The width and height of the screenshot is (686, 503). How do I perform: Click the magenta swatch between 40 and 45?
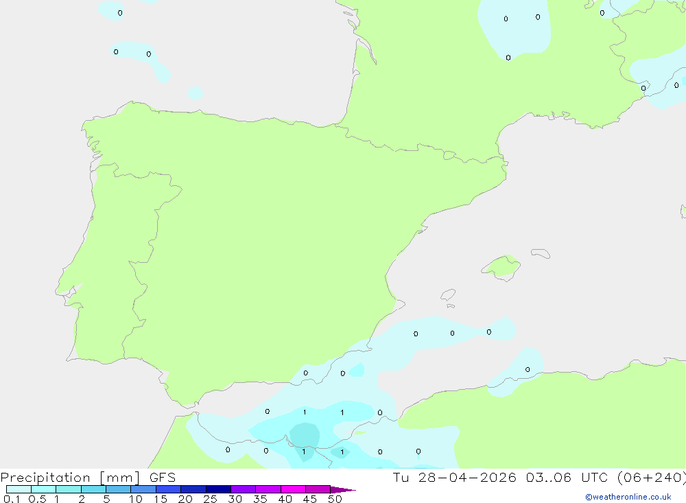point(293,489)
